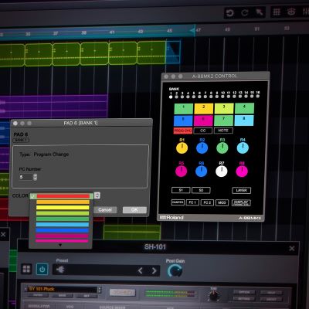Select bank 1 in A-88MK2 Control
This screenshot has height=309, width=309.
171,97
